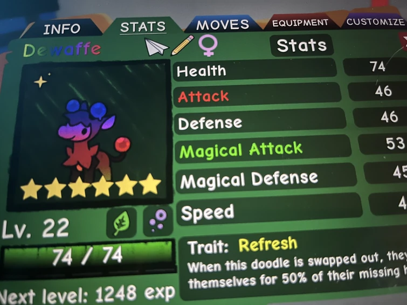Viewport: 407px width, 305px height.
Task: Click the green 74 / 74 health bar
Action: point(88,256)
